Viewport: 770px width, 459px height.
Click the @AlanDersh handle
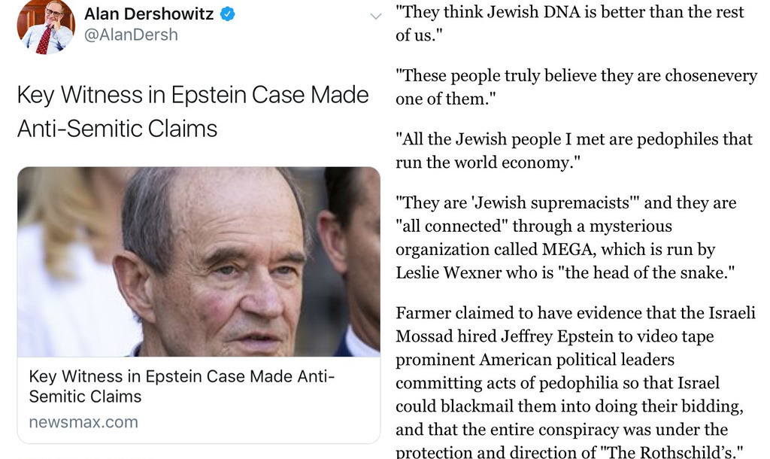click(x=131, y=35)
